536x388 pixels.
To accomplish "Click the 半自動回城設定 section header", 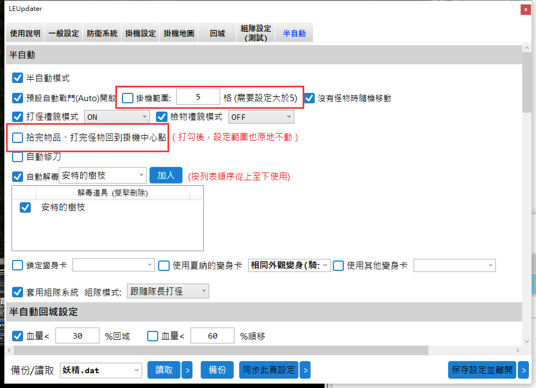I will click(x=264, y=312).
